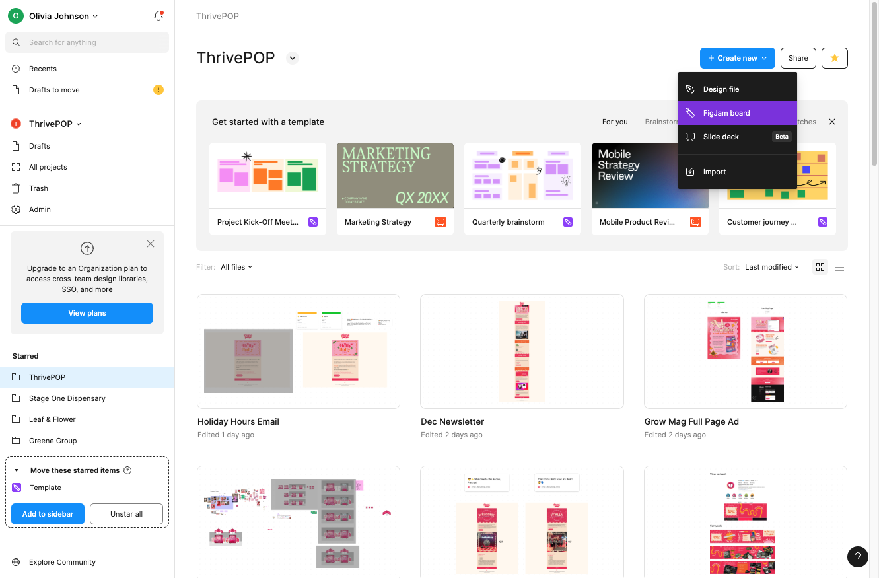Open the All files filter dropdown
The height and width of the screenshot is (578, 879).
[x=236, y=267]
